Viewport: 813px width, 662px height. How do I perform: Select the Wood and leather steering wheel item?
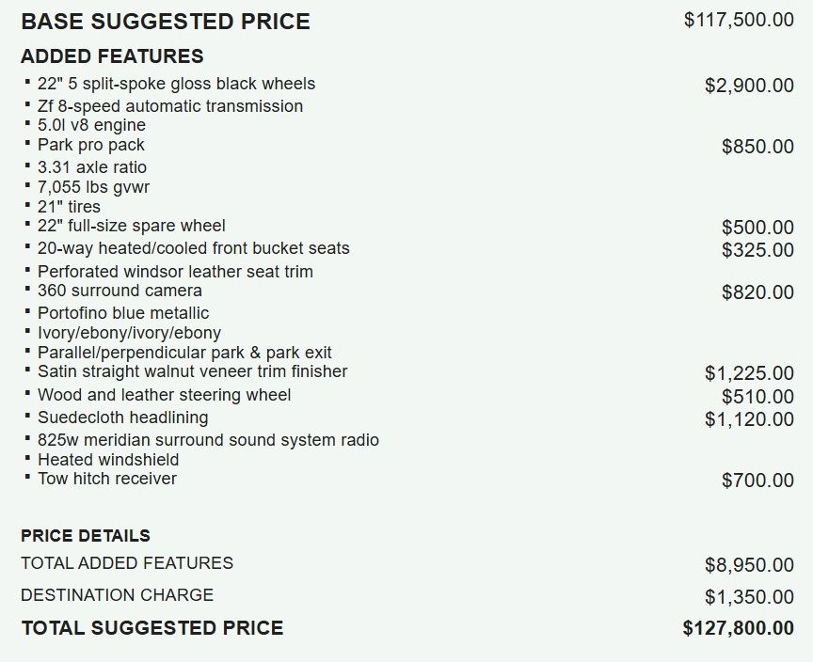164,395
